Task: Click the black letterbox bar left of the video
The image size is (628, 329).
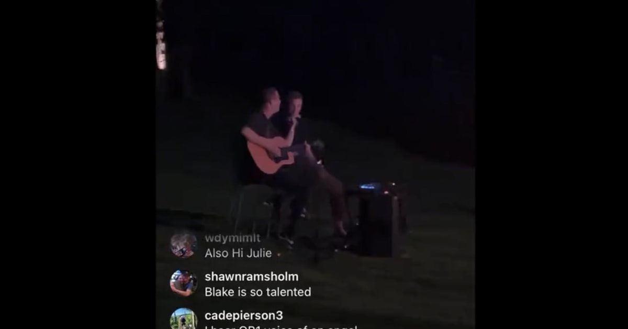Action: [77, 165]
